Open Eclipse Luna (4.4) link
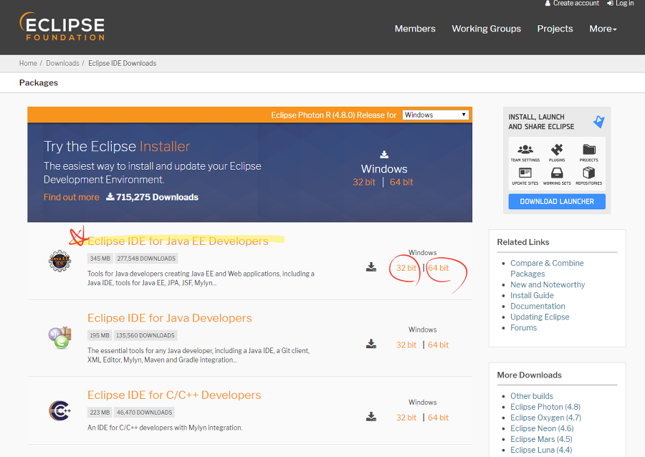This screenshot has height=457, width=645. [x=541, y=450]
